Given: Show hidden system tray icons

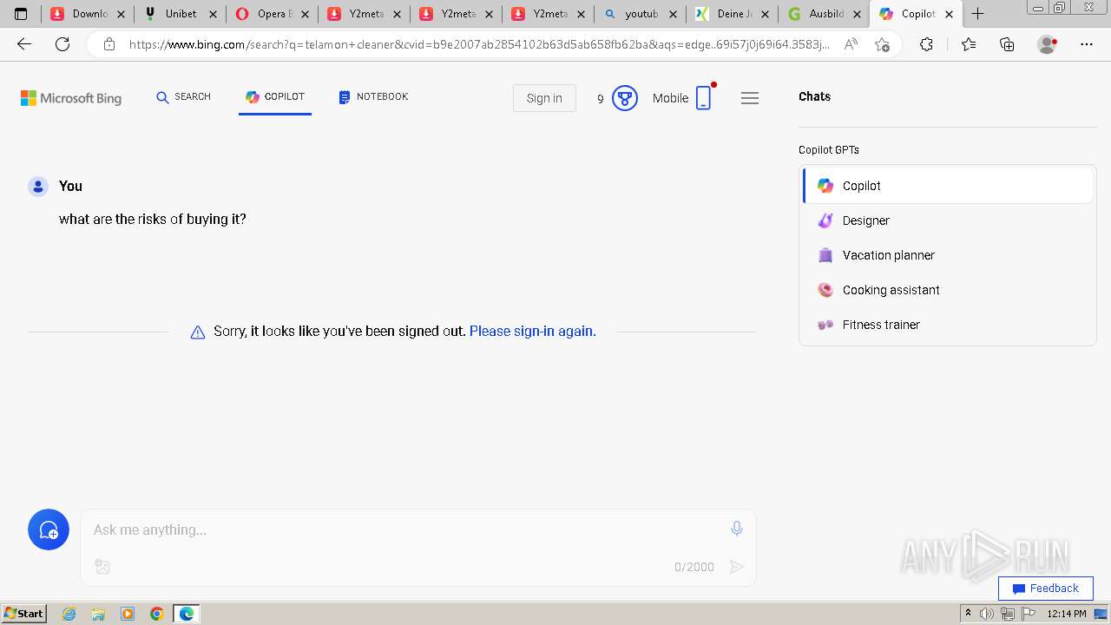Looking at the screenshot, I should 968,614.
